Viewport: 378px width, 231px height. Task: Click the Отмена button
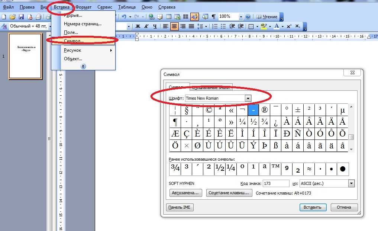click(344, 207)
